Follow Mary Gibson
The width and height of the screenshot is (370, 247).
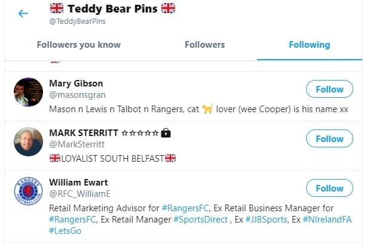coord(329,89)
